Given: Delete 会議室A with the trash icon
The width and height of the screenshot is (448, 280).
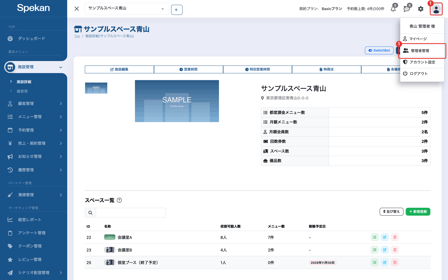Looking at the screenshot, I should click(395, 237).
